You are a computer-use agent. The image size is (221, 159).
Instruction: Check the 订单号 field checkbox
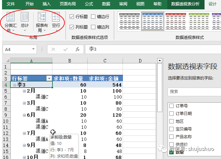[172, 106]
